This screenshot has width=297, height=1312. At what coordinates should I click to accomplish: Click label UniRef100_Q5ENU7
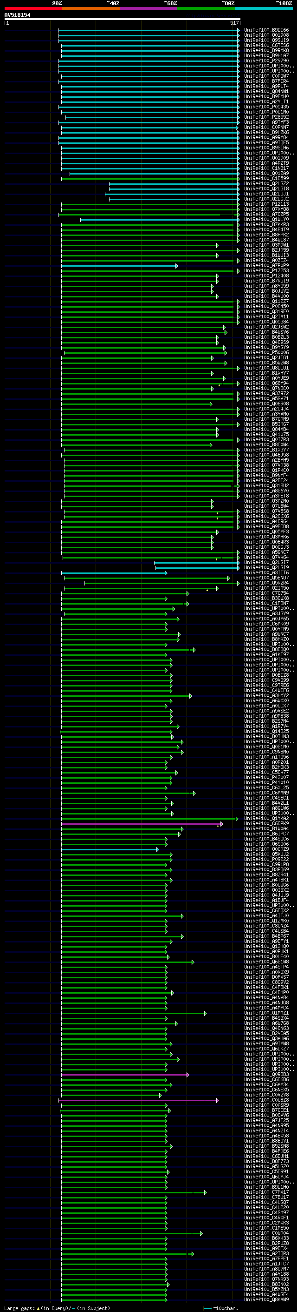tap(266, 578)
